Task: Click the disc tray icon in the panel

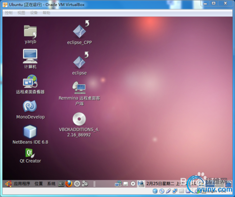Action: (133, 184)
